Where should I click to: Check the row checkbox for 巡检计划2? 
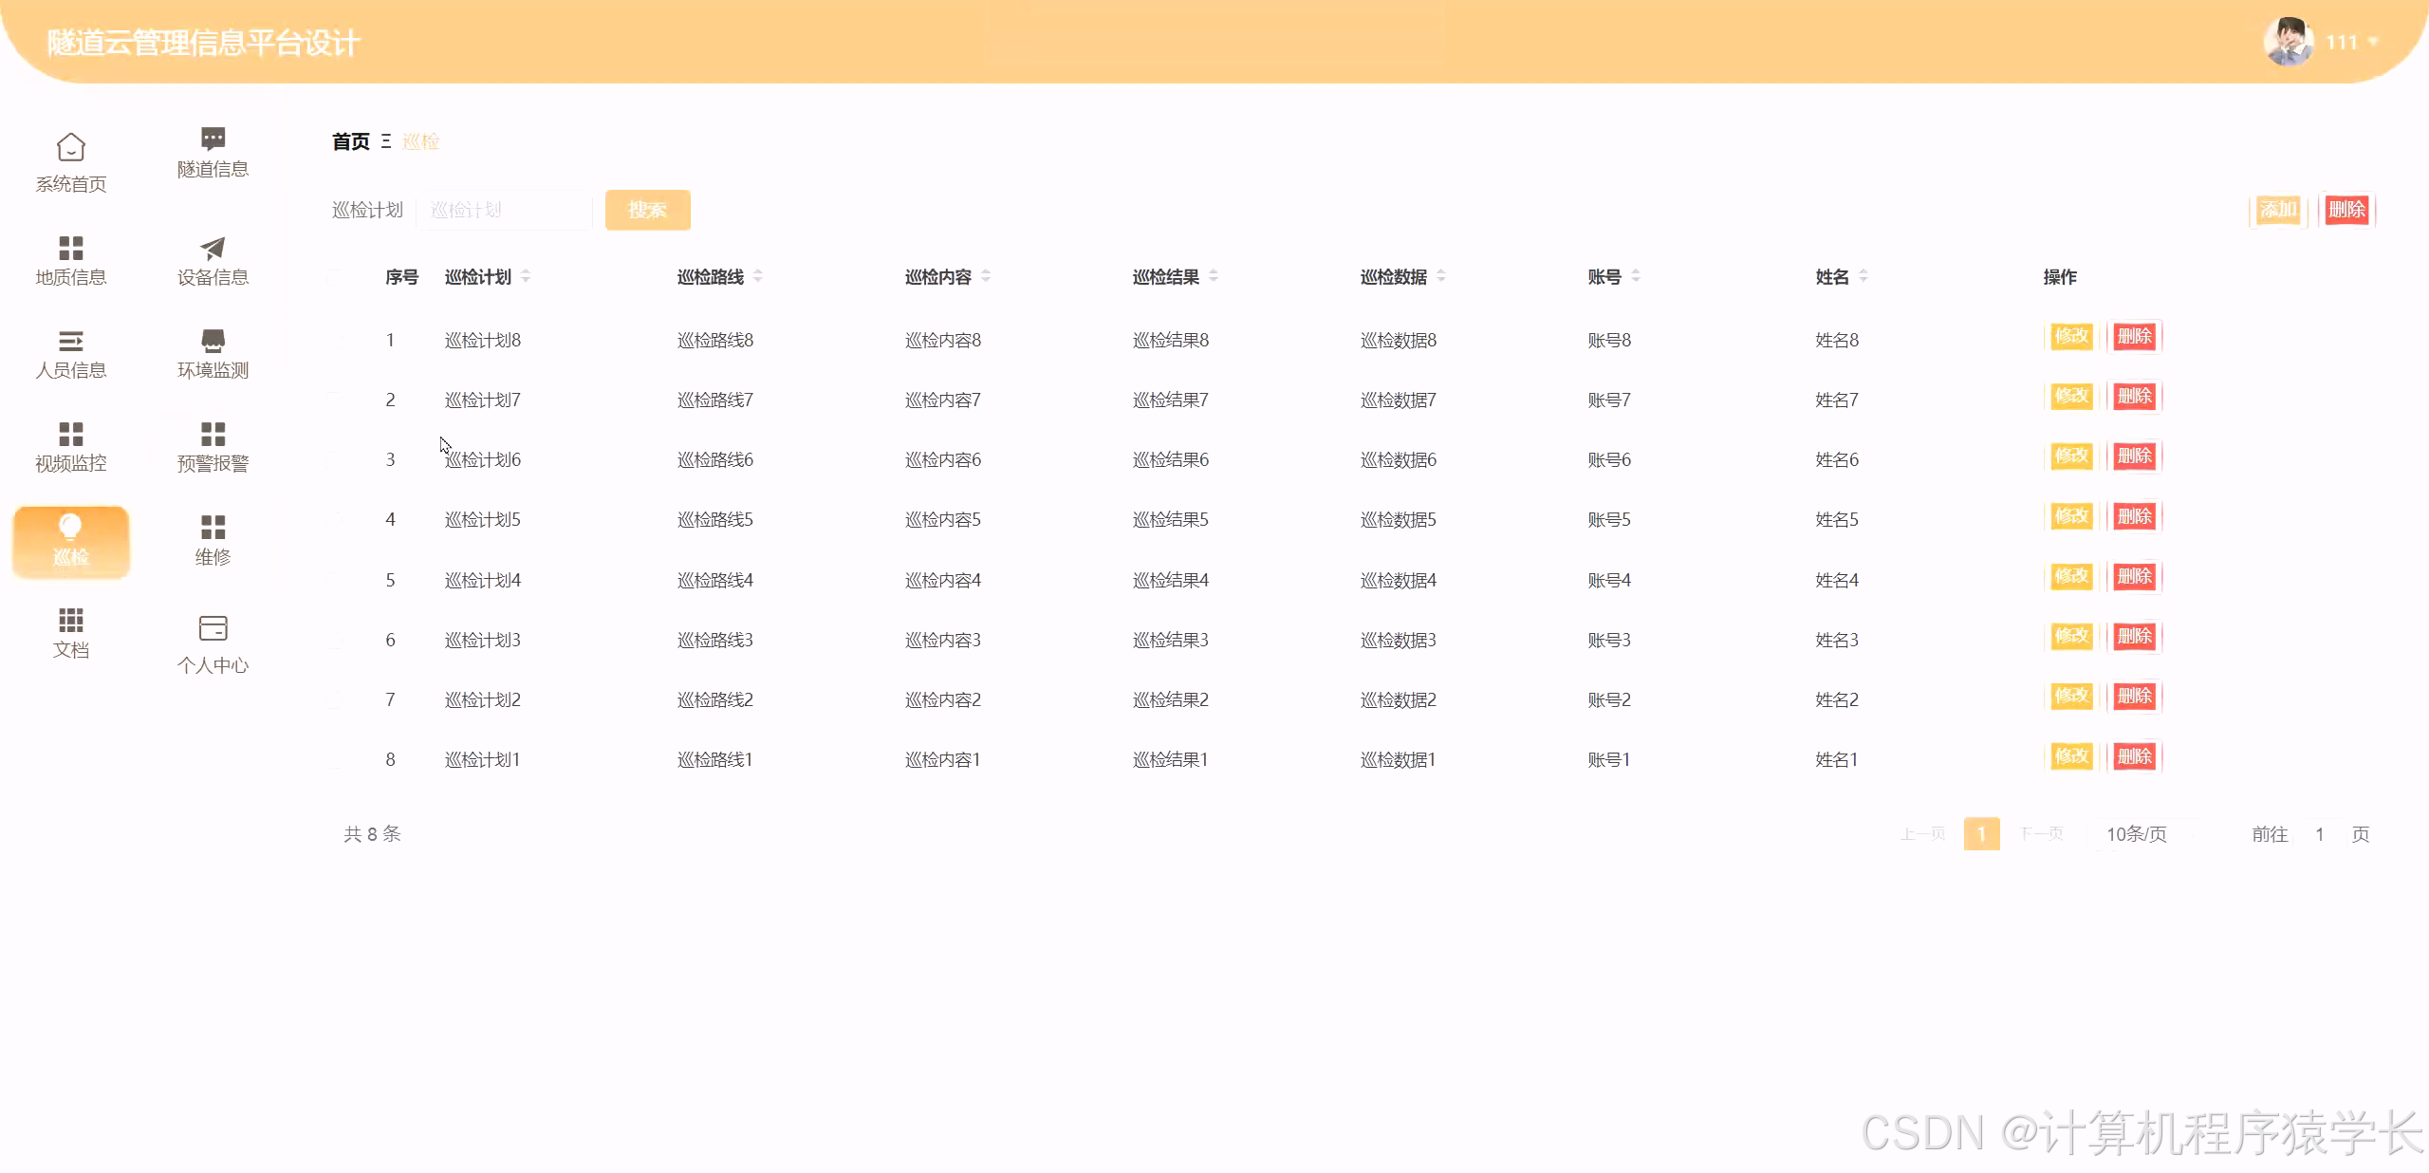335,699
